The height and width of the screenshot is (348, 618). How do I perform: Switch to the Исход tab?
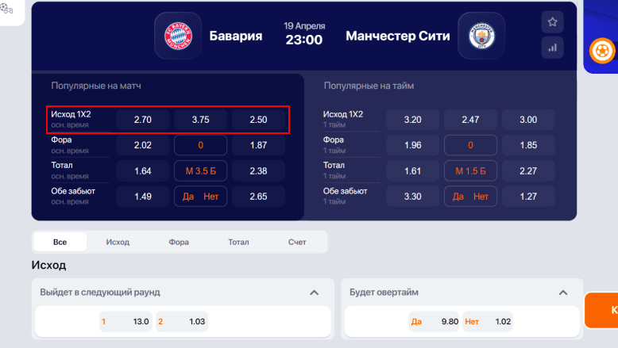pyautogui.click(x=118, y=242)
